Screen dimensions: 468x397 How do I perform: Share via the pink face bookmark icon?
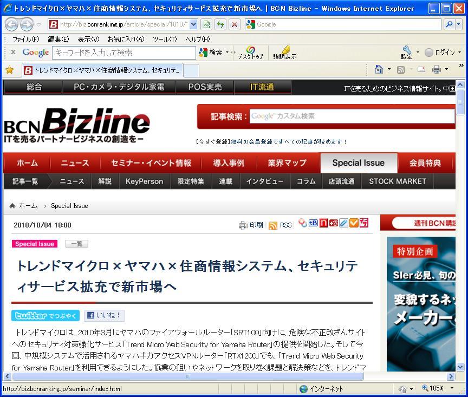click(364, 223)
